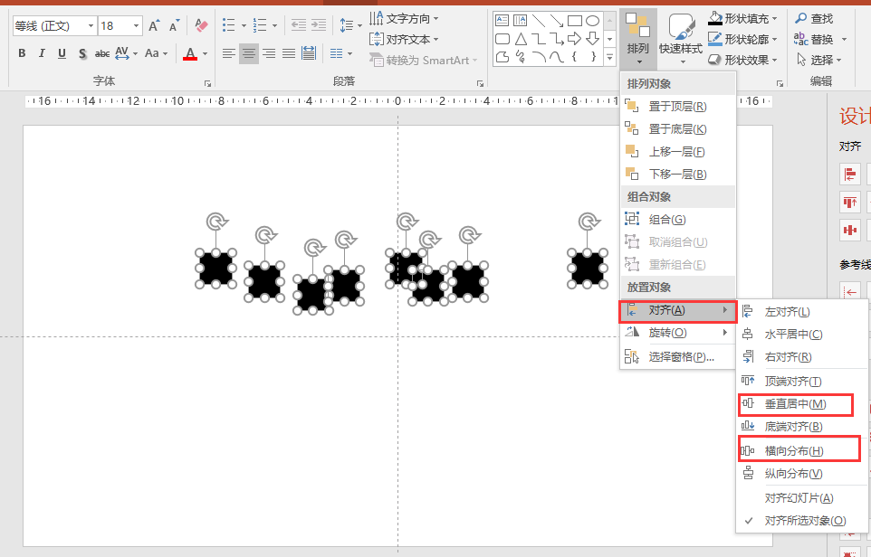Open 文字方向 text direction menu
This screenshot has width=871, height=557.
(x=404, y=19)
